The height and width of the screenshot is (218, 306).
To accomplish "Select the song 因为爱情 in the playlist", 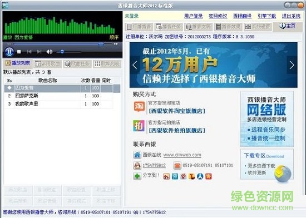I will (62, 88).
